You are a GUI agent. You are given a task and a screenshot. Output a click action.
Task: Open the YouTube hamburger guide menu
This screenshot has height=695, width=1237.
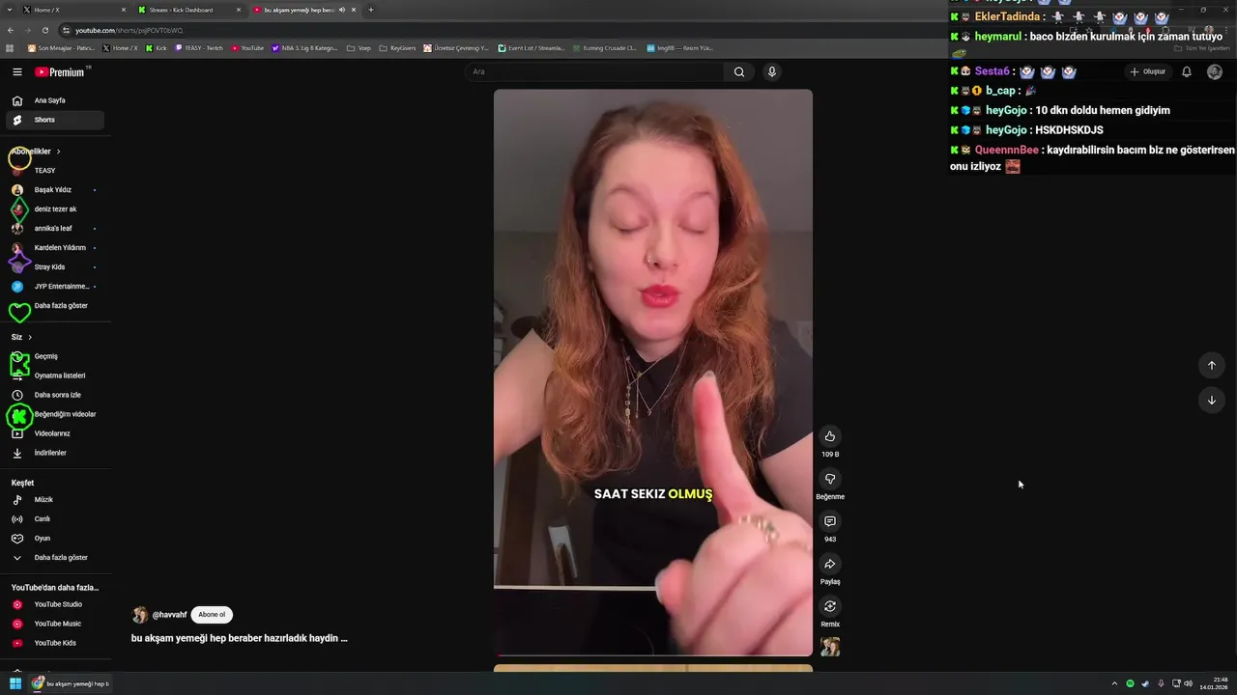16,71
